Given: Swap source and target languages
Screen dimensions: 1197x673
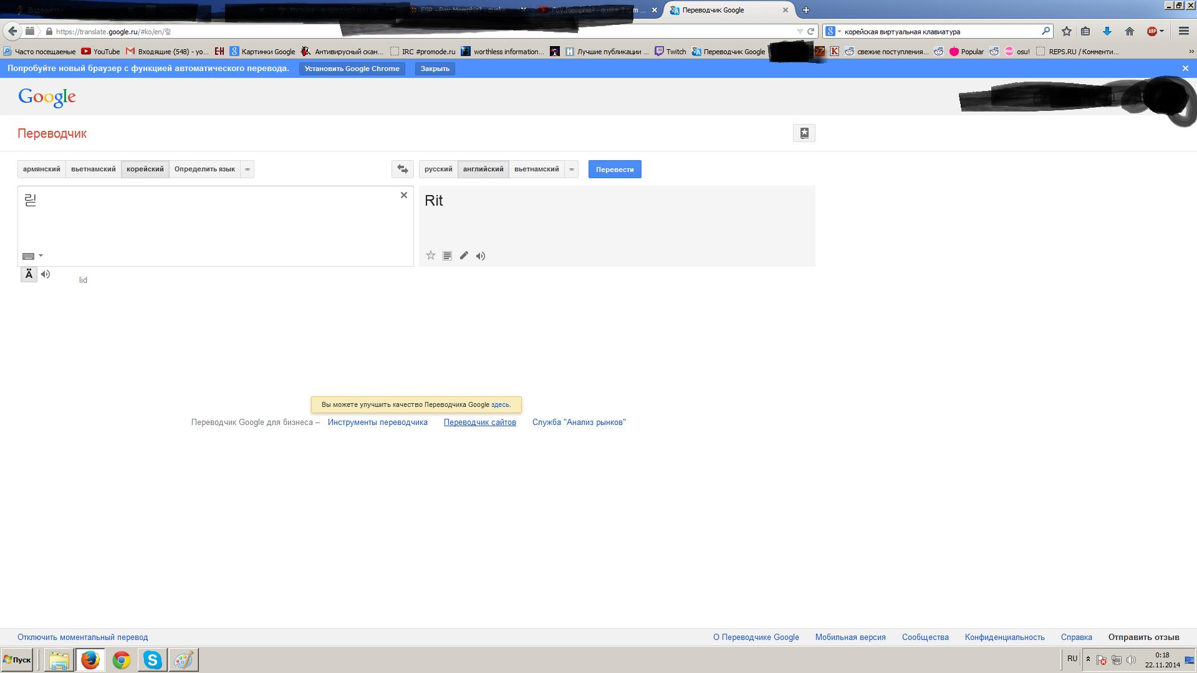Looking at the screenshot, I should 403,169.
